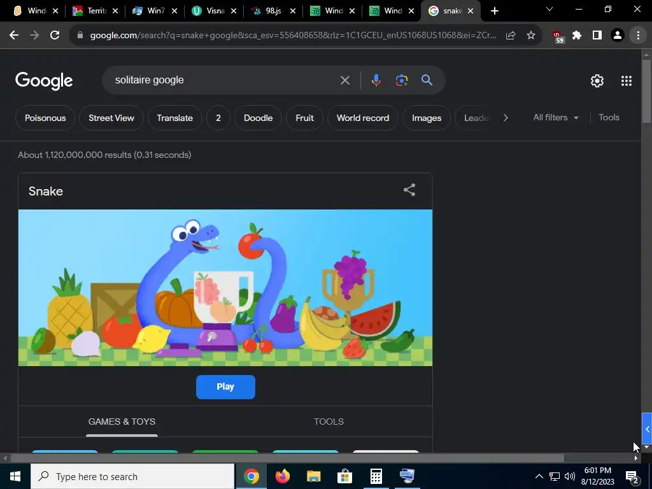652x489 pixels.
Task: Share the Snake game card
Action: 409,190
